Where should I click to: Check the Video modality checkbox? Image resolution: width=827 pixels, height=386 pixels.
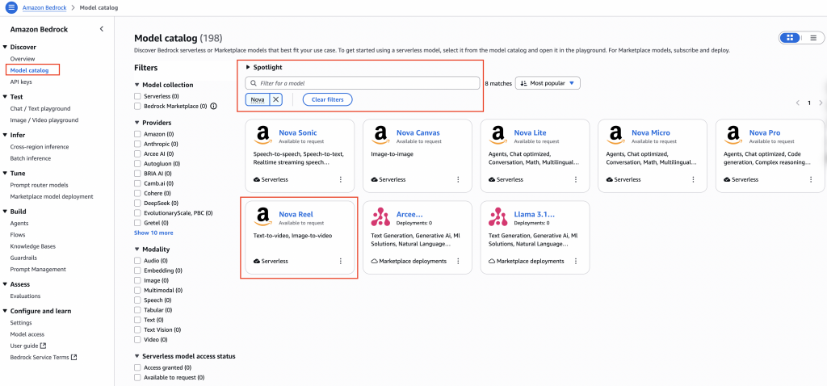[137, 340]
